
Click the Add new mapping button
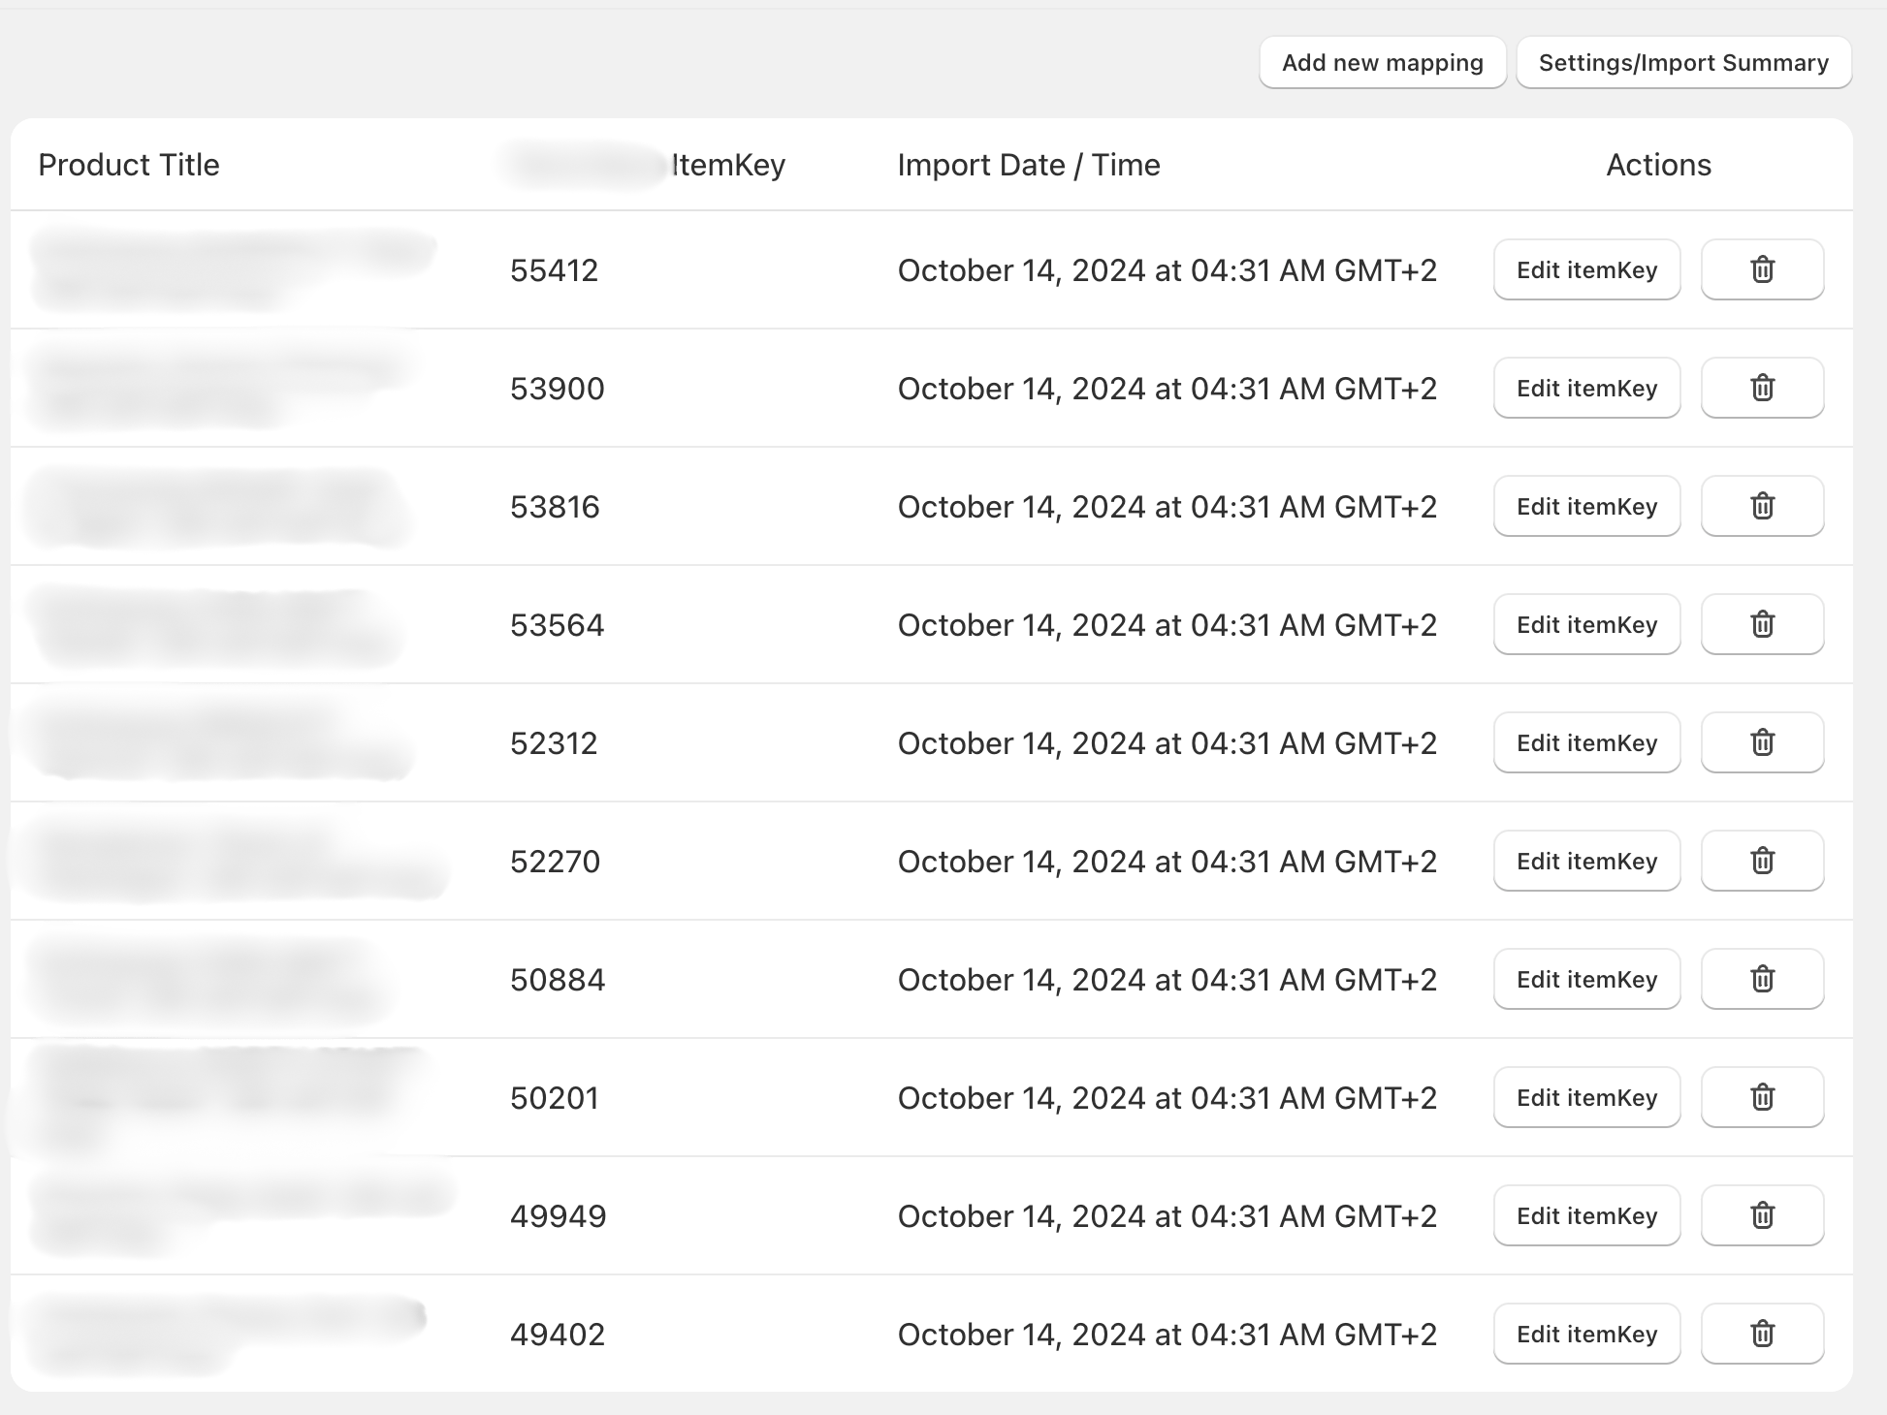1382,63
